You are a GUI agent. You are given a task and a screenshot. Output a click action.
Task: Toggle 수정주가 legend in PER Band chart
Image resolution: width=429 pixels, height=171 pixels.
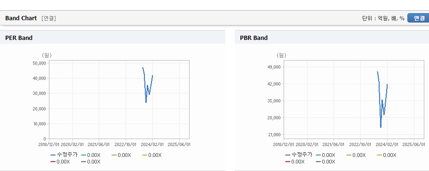click(x=64, y=155)
